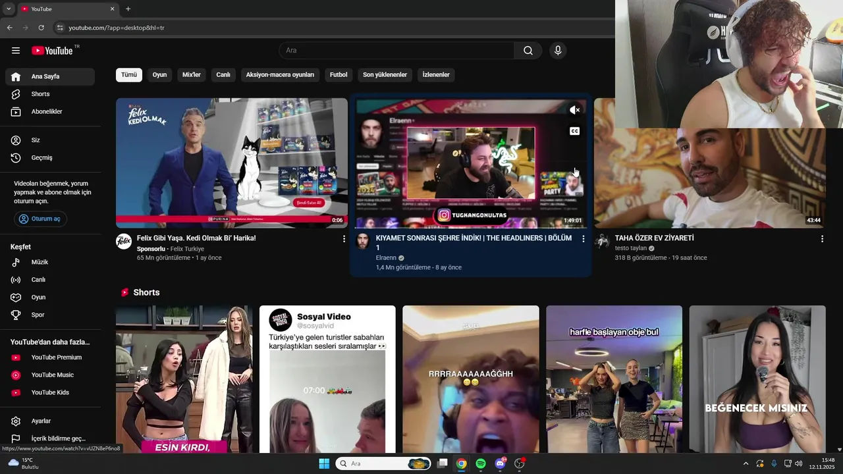This screenshot has width=843, height=474.
Task: Open the Elraenn channel link
Action: click(386, 258)
